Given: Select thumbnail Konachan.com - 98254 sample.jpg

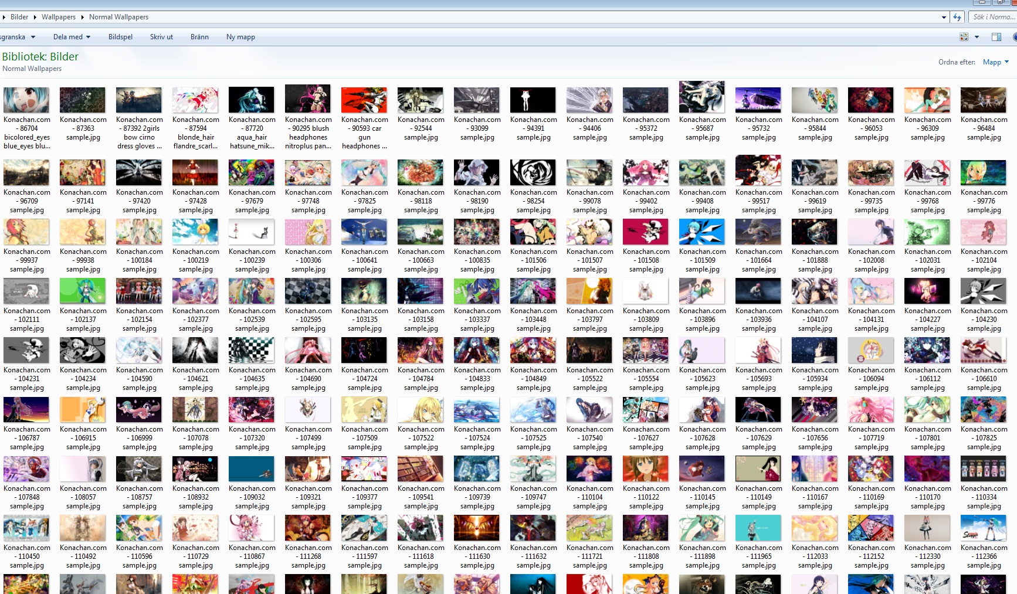Looking at the screenshot, I should click(533, 173).
